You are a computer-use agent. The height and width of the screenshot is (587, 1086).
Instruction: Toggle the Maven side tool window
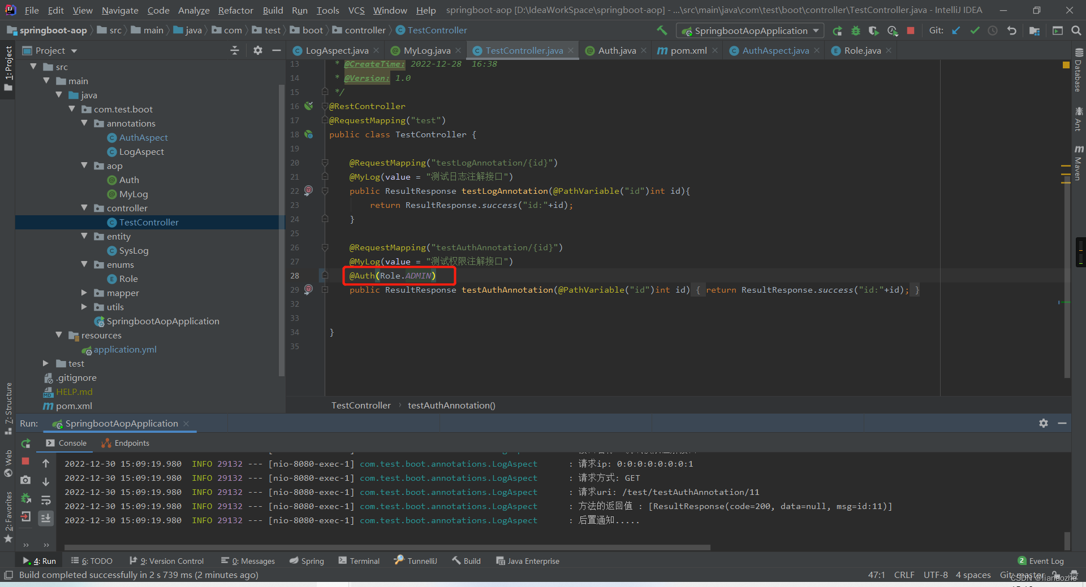1078,163
